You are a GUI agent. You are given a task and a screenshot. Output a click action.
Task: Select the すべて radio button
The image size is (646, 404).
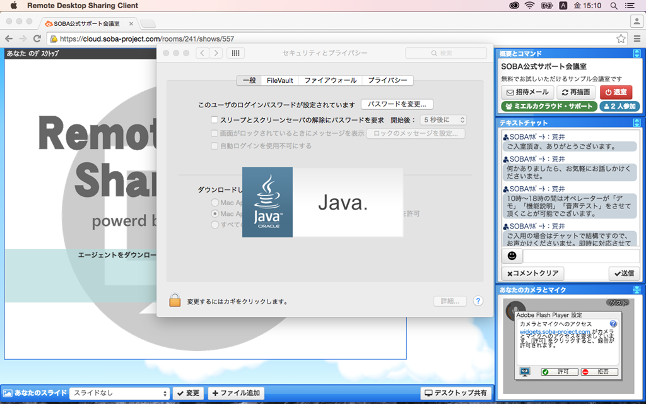pos(214,225)
